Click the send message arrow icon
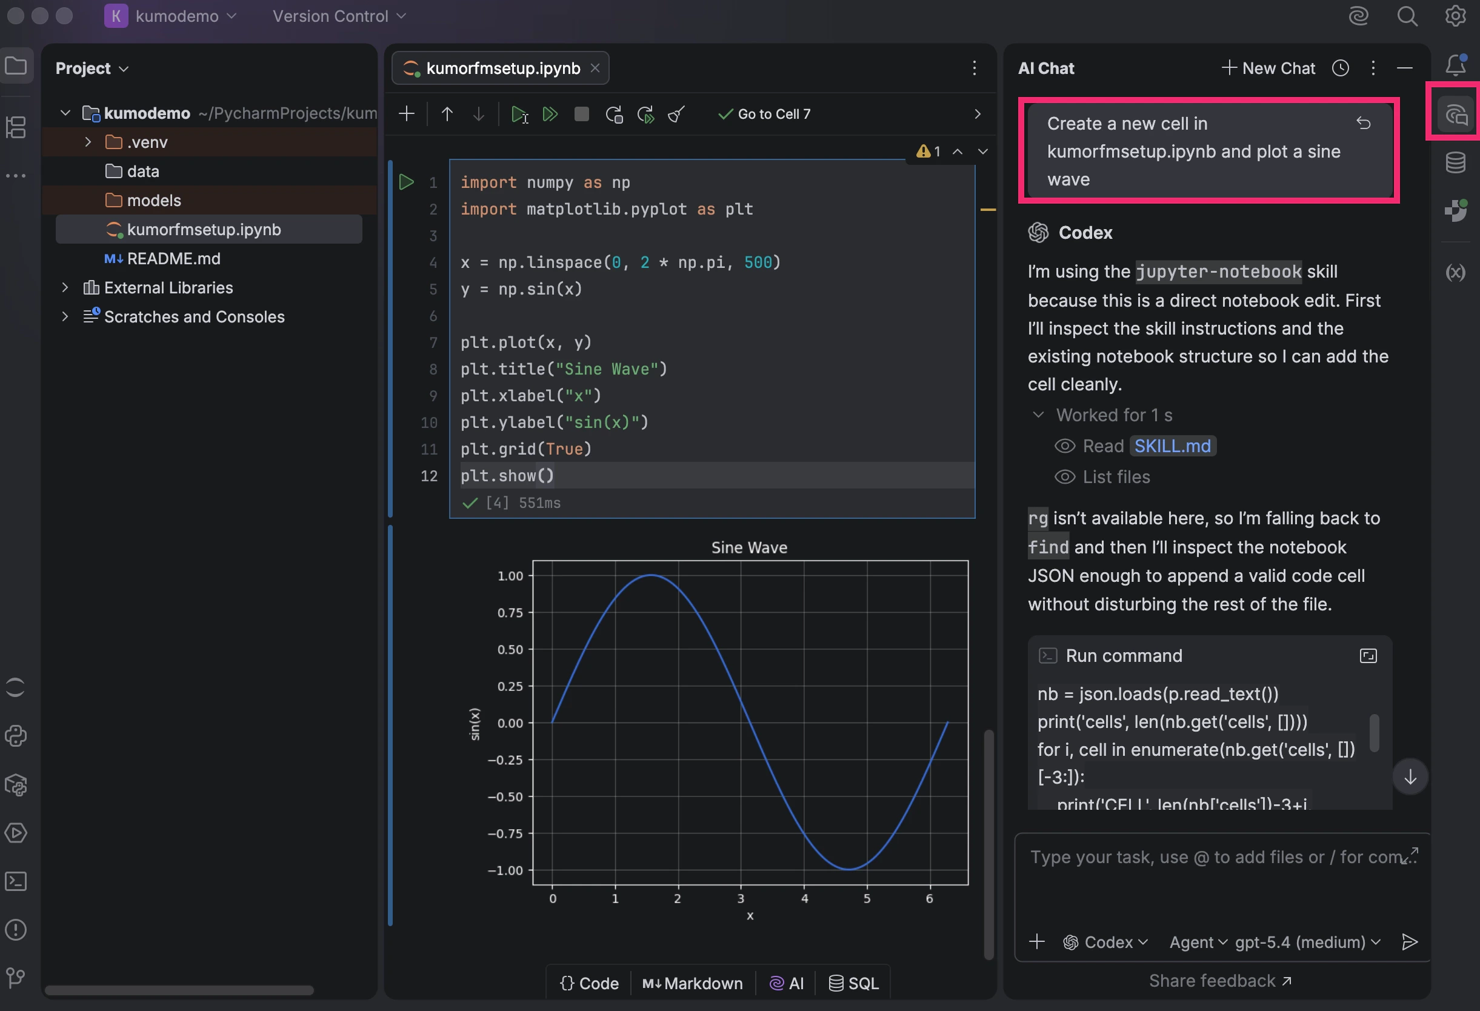This screenshot has width=1480, height=1011. coord(1409,941)
